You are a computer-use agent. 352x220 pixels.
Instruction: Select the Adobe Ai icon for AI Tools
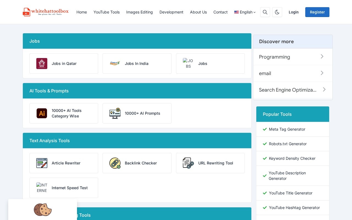[42, 113]
